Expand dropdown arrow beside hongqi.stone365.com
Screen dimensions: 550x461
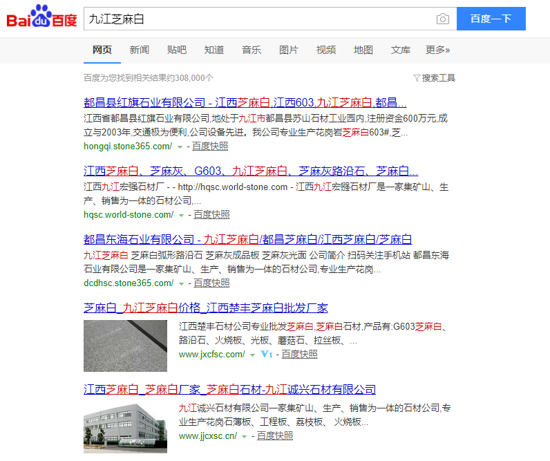click(180, 147)
